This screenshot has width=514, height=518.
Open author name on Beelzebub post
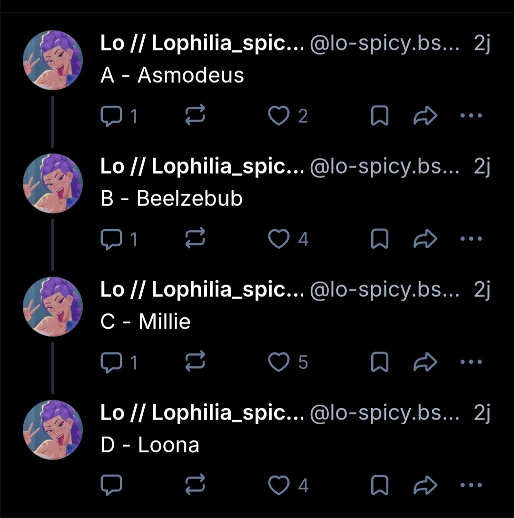pyautogui.click(x=202, y=167)
